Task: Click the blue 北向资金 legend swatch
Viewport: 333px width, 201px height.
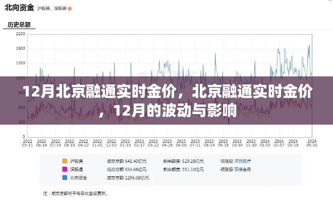Action: click(65, 177)
